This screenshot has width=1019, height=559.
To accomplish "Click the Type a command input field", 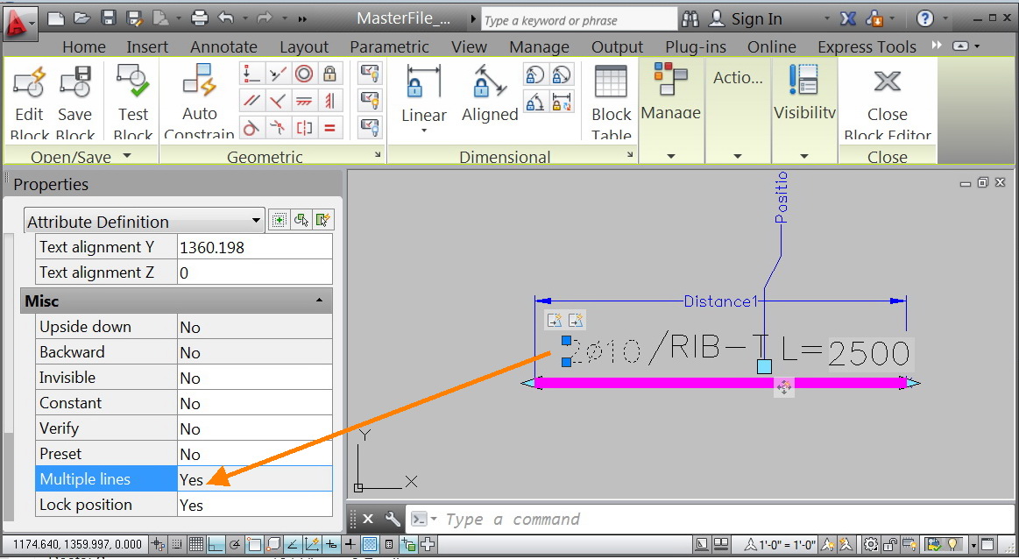I will coord(708,520).
